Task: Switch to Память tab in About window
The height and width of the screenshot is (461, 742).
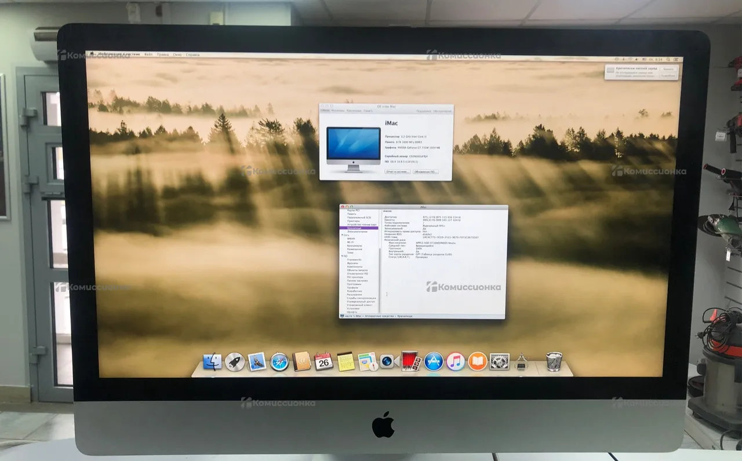Action: pos(368,111)
